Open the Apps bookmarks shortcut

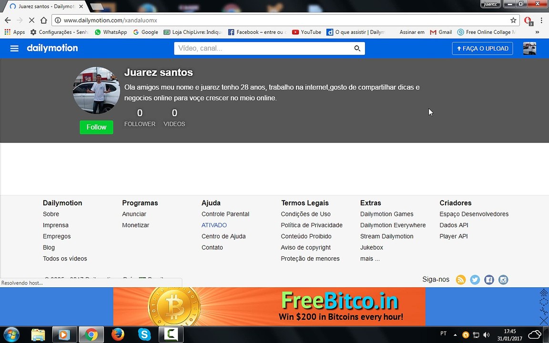(x=14, y=32)
